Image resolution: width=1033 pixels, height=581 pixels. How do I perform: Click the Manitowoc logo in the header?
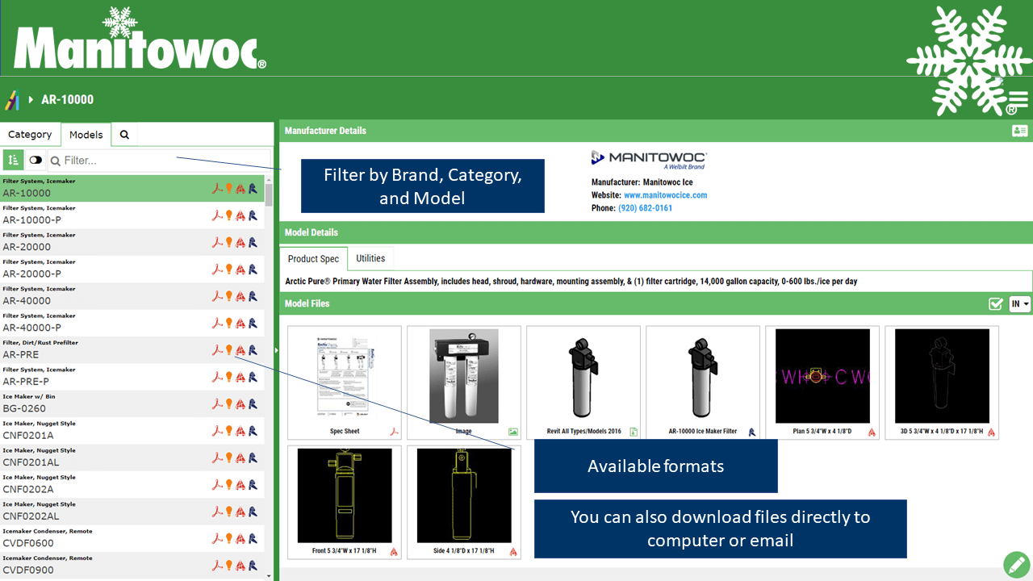[140, 39]
